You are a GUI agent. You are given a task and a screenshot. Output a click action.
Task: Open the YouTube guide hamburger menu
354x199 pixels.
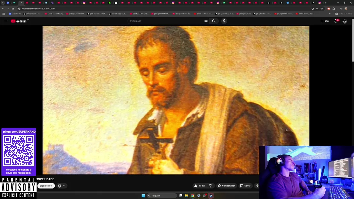coord(5,21)
